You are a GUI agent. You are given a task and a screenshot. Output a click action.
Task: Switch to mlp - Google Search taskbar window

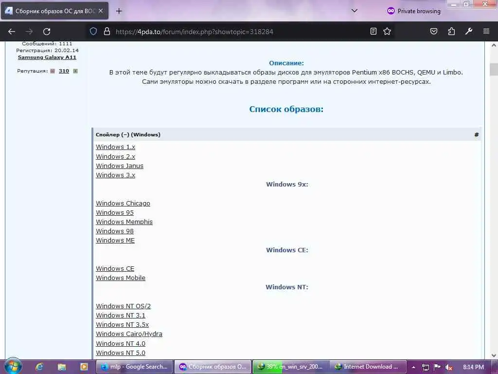pos(134,367)
